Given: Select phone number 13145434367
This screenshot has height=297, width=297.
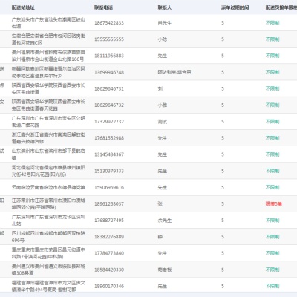Looking at the screenshot, I should [x=109, y=154].
